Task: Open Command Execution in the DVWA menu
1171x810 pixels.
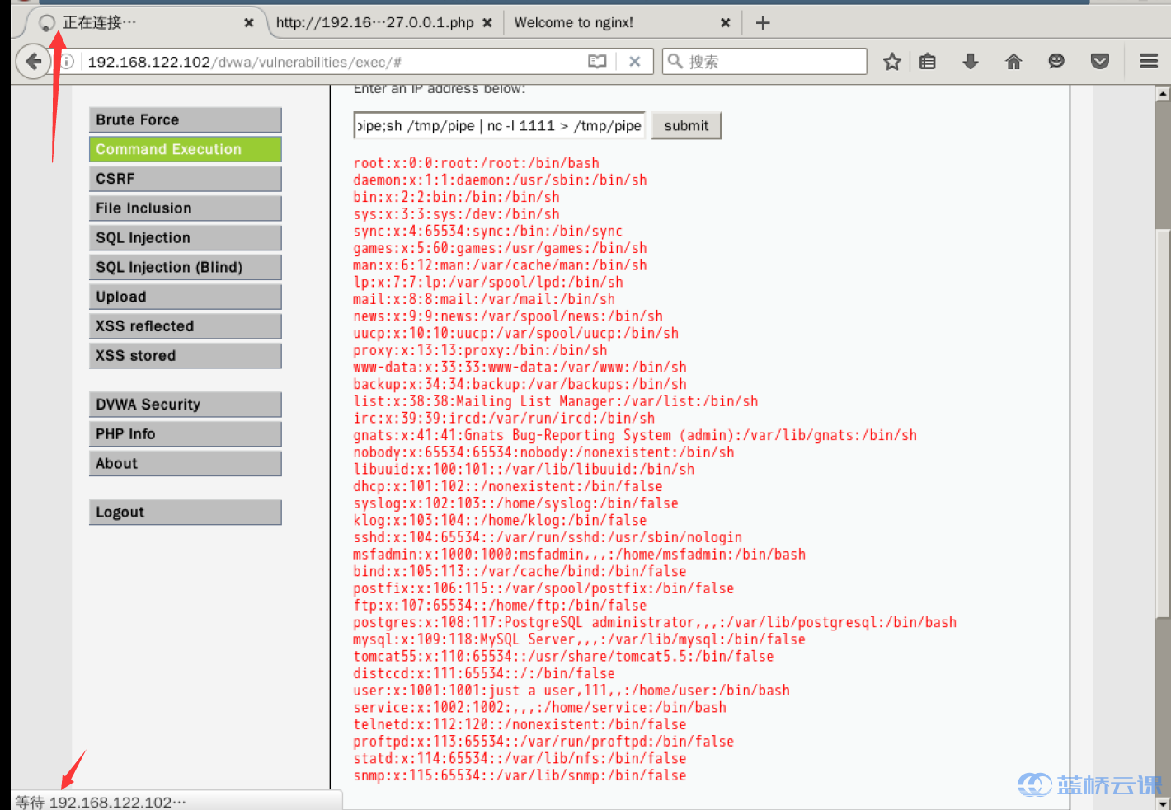Action: click(x=186, y=149)
